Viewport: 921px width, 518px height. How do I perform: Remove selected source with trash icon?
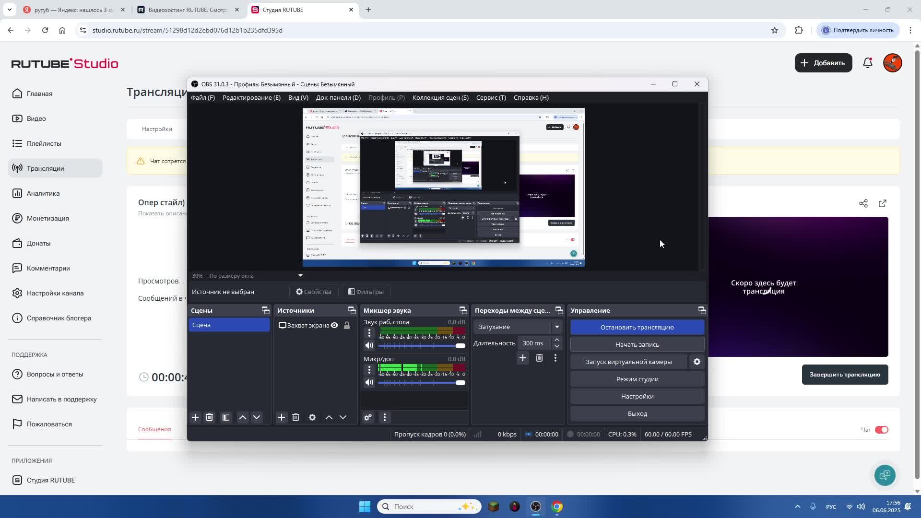coord(295,417)
